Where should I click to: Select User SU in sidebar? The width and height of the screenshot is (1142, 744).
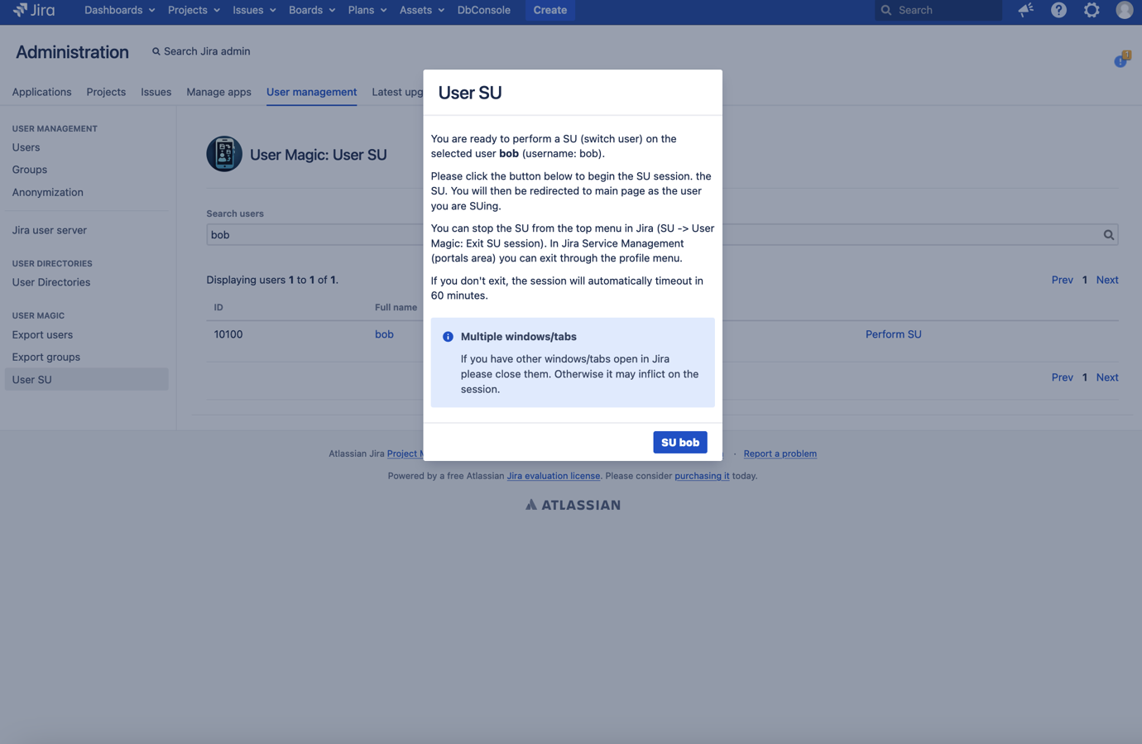[86, 380]
